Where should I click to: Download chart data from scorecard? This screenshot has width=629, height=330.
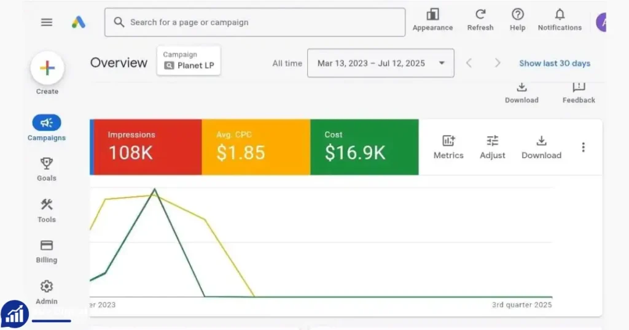tap(541, 147)
